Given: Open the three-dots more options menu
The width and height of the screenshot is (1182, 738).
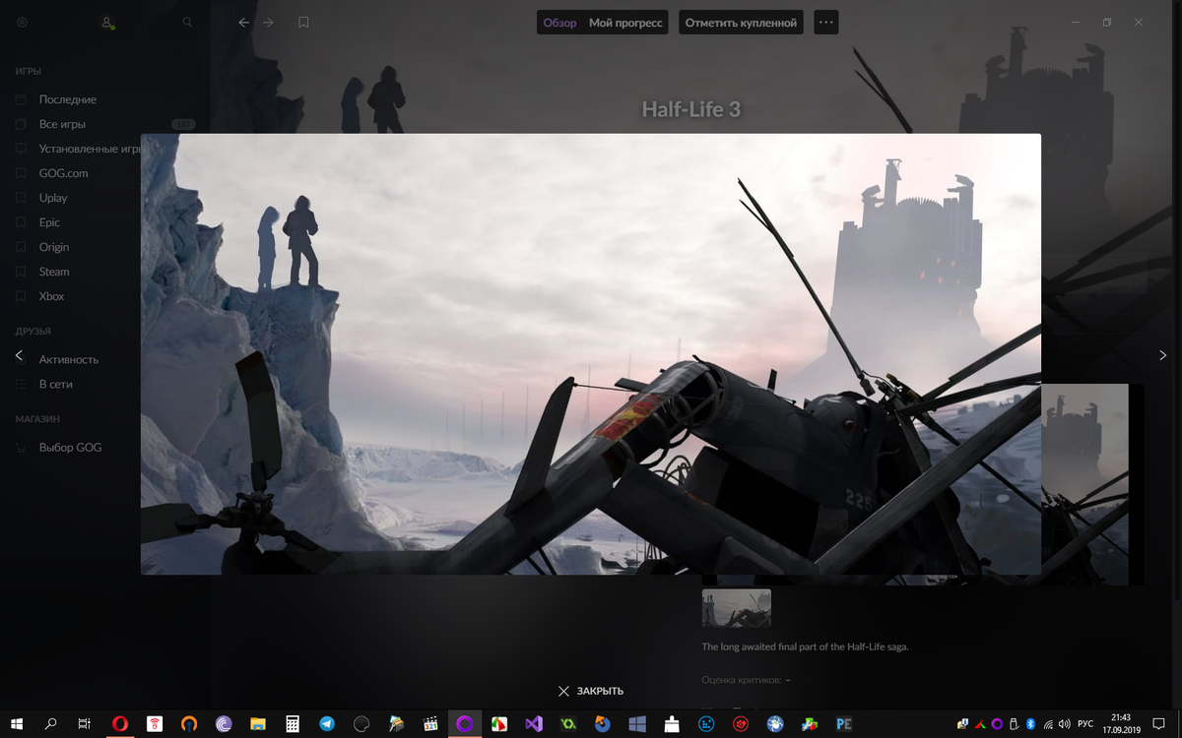Looking at the screenshot, I should pos(825,22).
